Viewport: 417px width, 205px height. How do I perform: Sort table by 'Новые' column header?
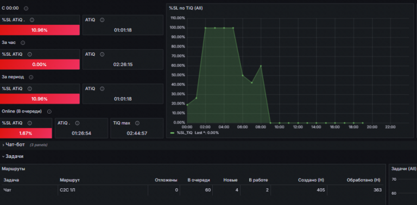(230, 180)
